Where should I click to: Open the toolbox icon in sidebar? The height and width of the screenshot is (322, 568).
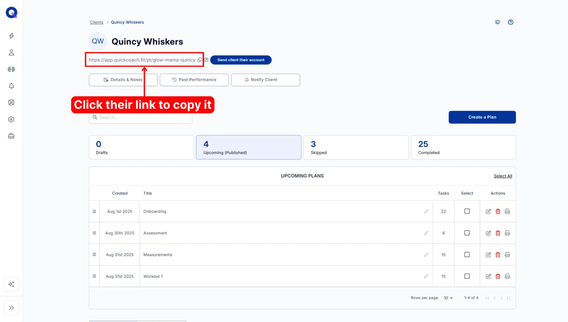click(x=11, y=136)
